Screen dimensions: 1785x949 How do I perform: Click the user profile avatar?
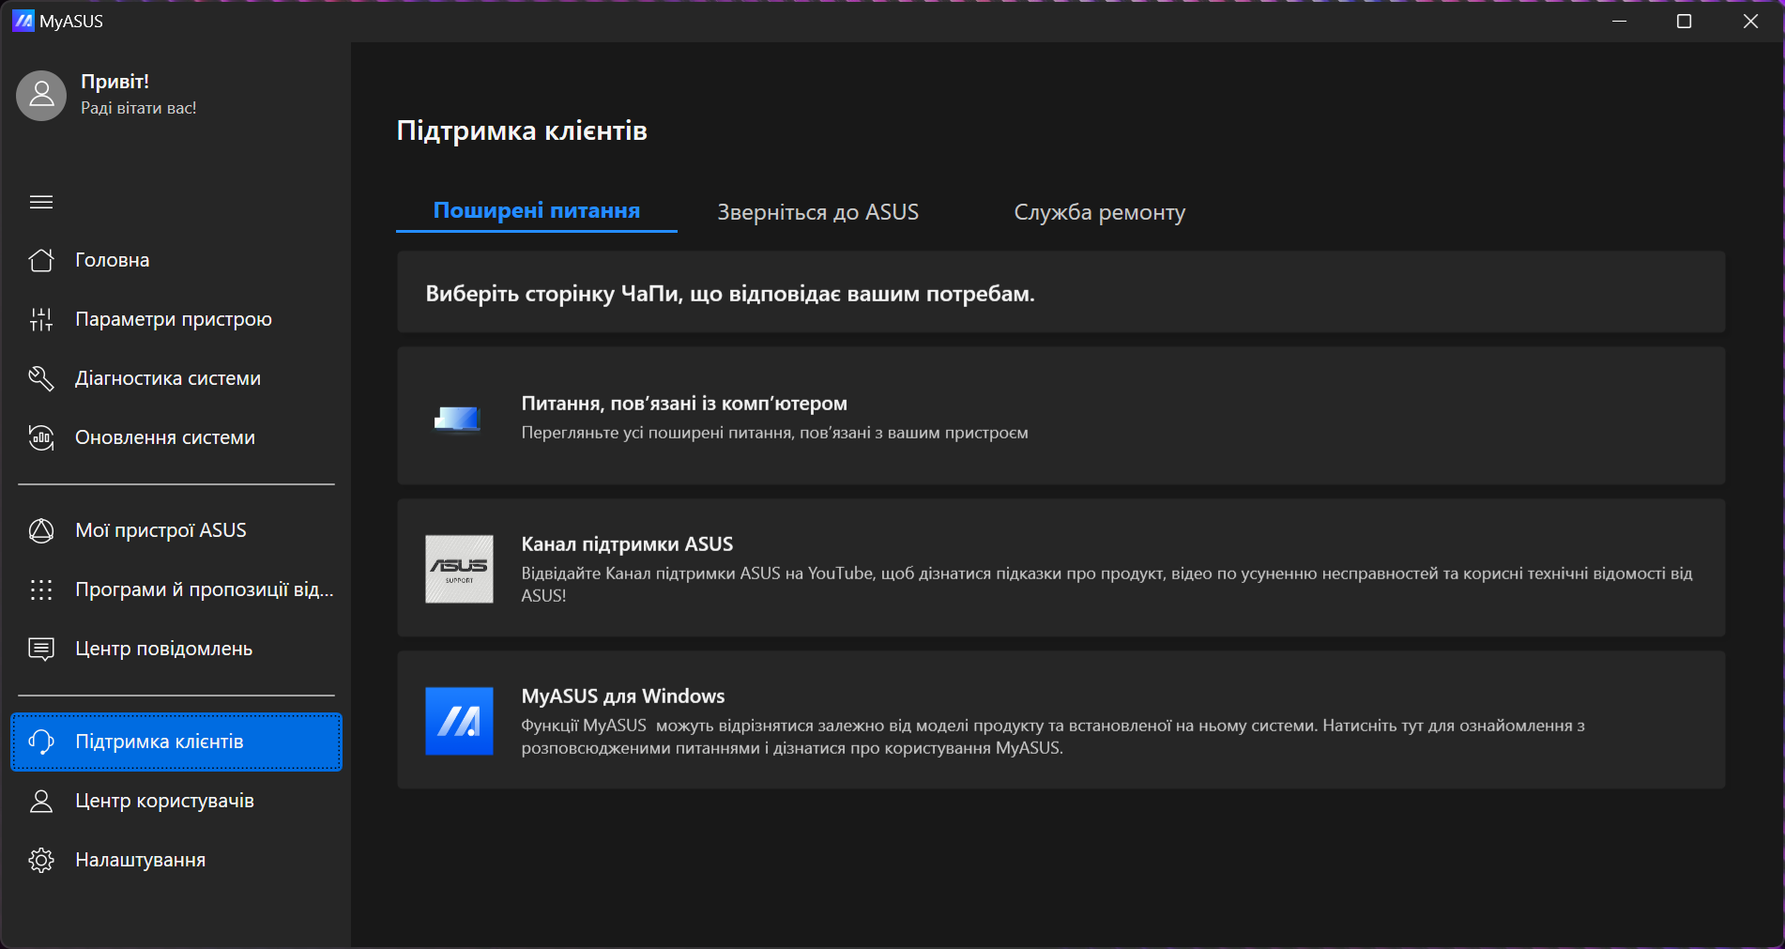(41, 95)
